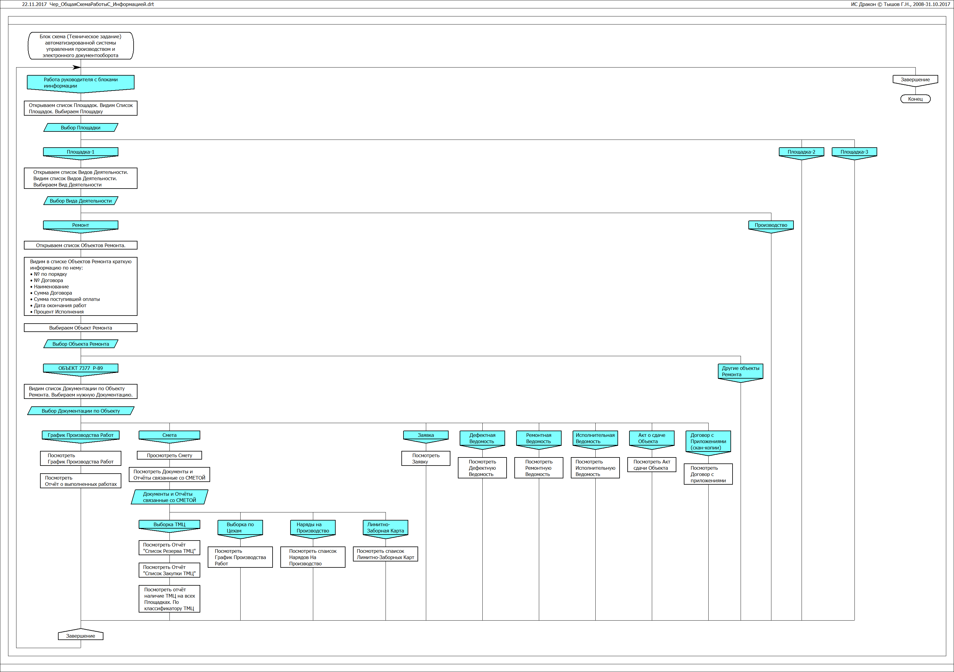Viewport: 954px width, 672px height.
Task: Click the bottom-left 'Завершение' block
Action: coord(81,636)
